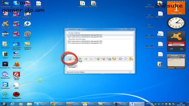
Task: Click the Start Denwer desktop shortcut
Action: tap(17, 15)
